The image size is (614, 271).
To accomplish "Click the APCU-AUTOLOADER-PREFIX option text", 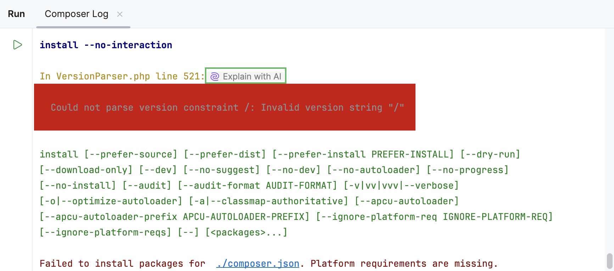I will point(246,217).
